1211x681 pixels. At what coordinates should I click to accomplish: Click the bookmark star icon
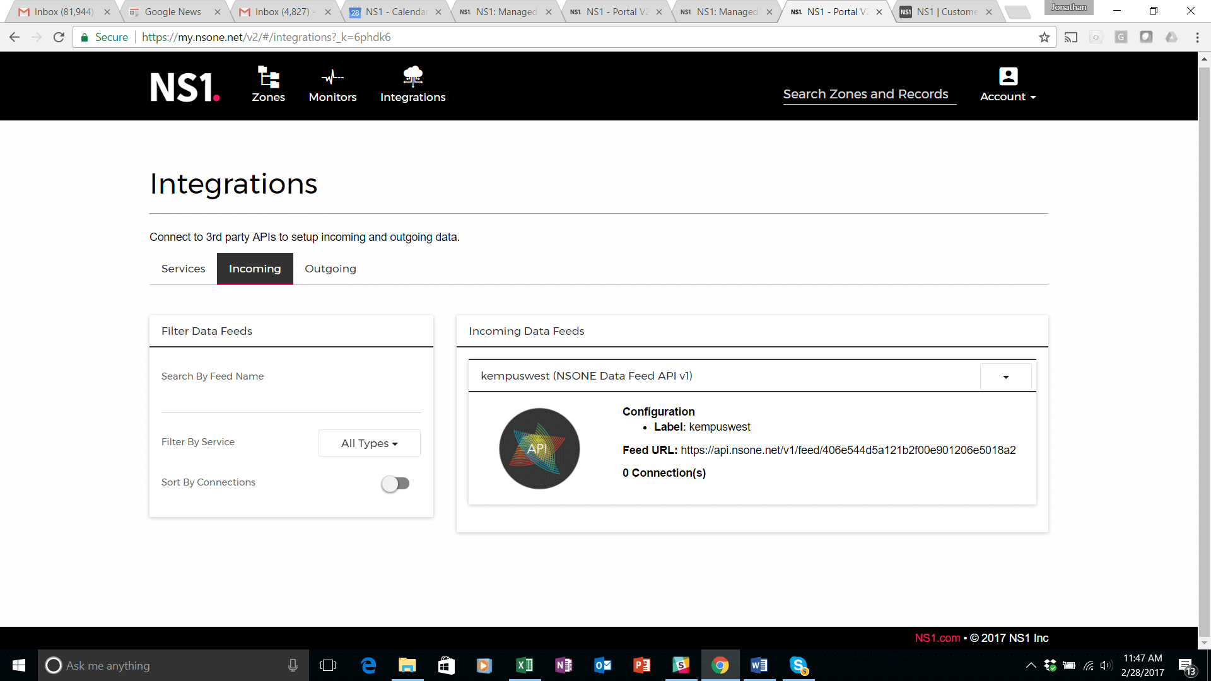coord(1044,37)
